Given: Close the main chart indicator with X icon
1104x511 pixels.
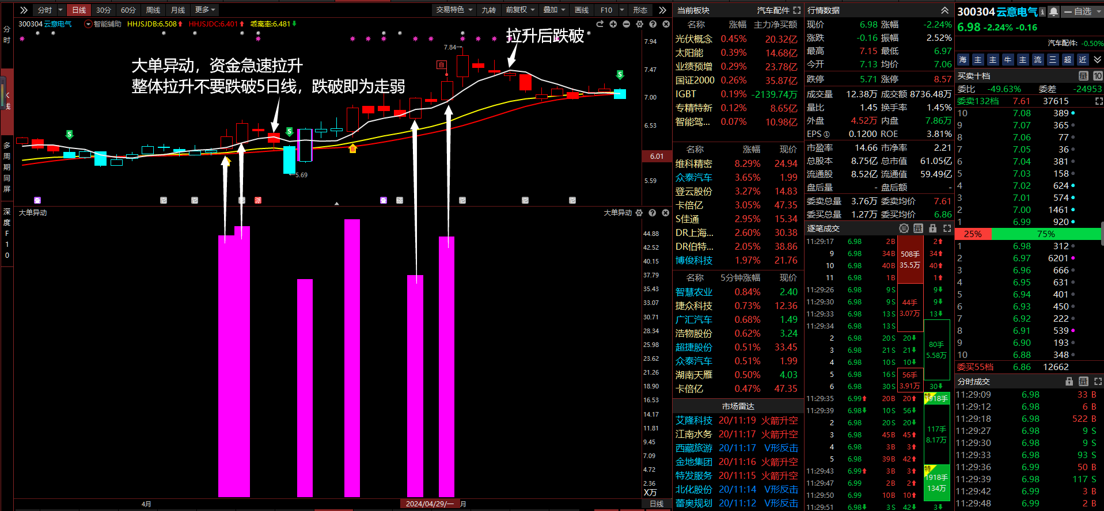Looking at the screenshot, I should point(666,24).
